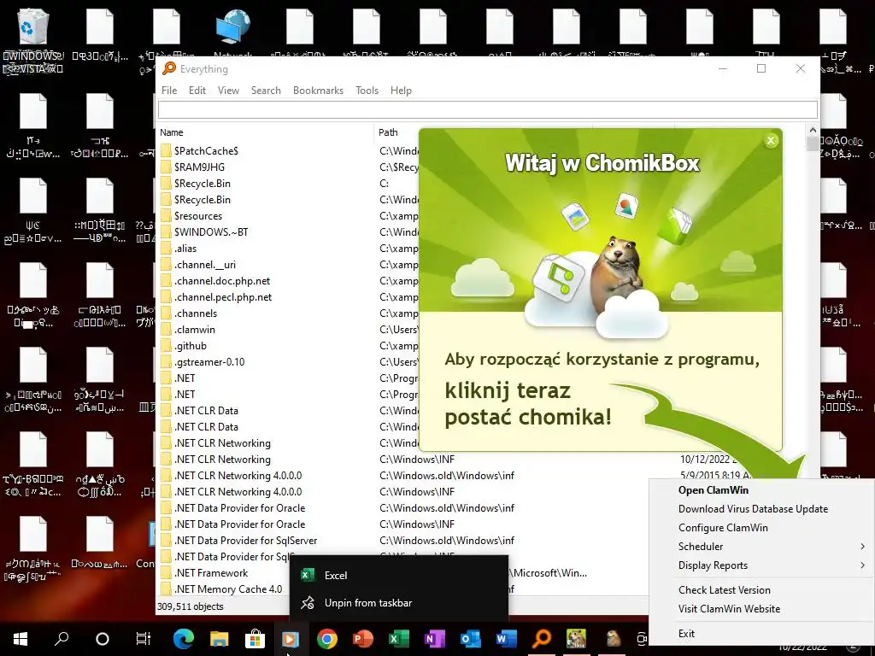Open OneNote from the taskbar

tap(435, 639)
